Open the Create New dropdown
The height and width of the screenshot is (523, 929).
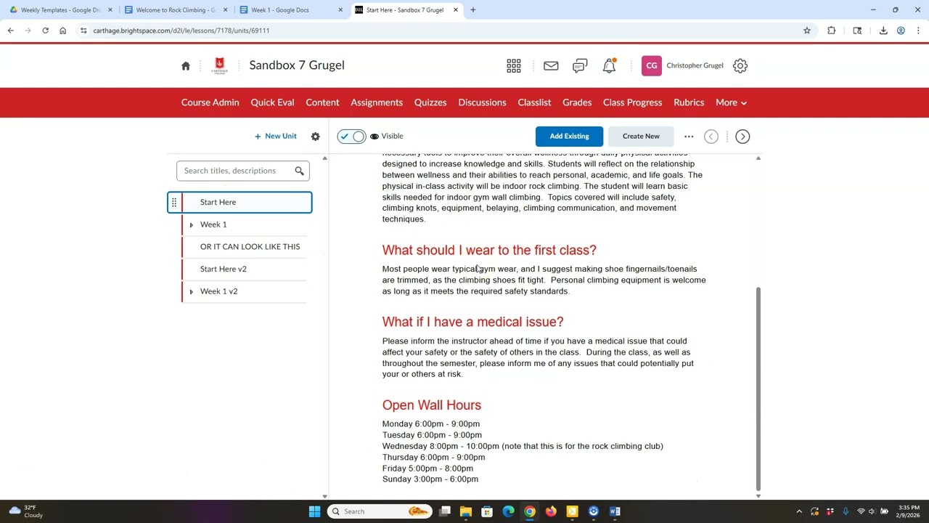(x=641, y=137)
